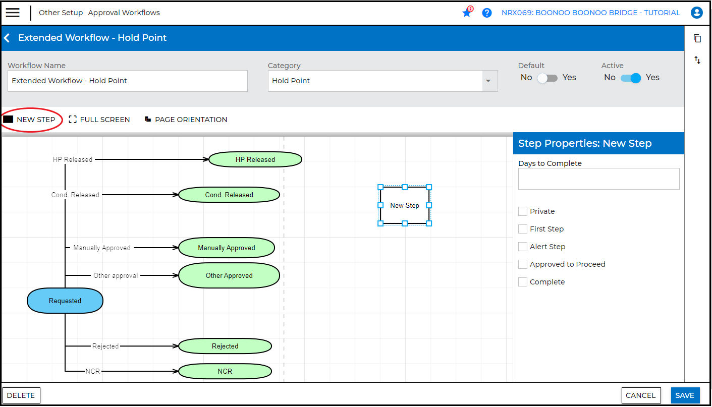Toggle the Default switch
This screenshot has width=712, height=407.
coord(547,78)
